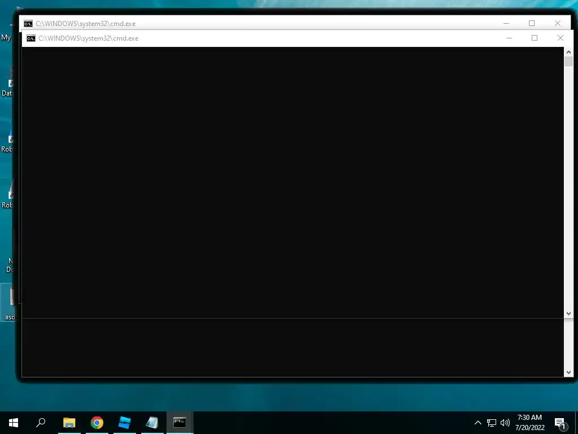Image resolution: width=578 pixels, height=434 pixels.
Task: Close the front cmd.exe window
Action: point(561,38)
